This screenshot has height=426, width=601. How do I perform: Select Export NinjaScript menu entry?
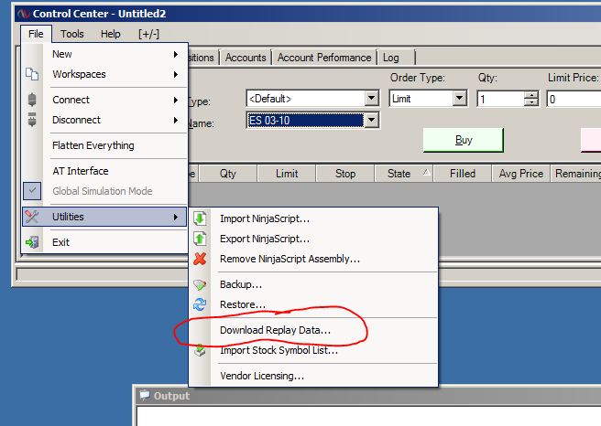pos(313,239)
